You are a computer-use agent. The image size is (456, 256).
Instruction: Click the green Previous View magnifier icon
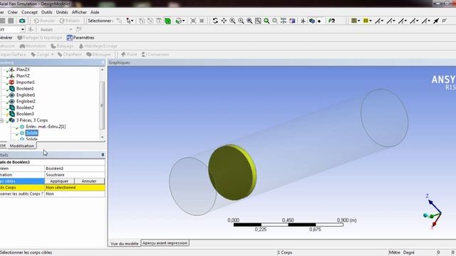(266, 21)
